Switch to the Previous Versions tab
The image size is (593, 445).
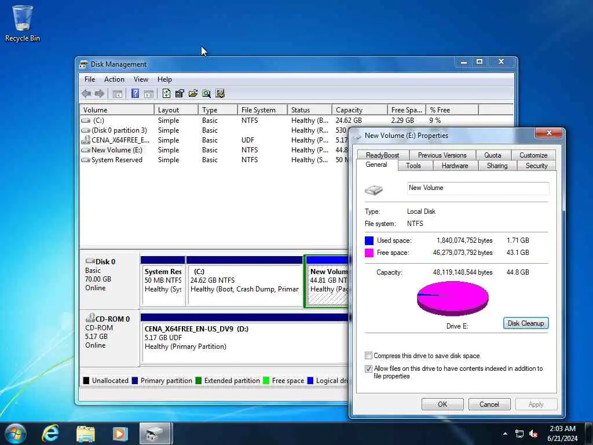click(442, 155)
